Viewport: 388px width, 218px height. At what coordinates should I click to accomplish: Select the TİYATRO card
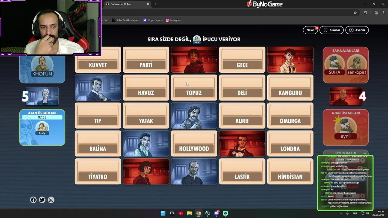click(98, 171)
